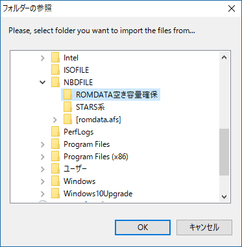The width and height of the screenshot is (242, 247).
Task: Click the Windows10Upgrade folder icon
Action: (x=55, y=194)
